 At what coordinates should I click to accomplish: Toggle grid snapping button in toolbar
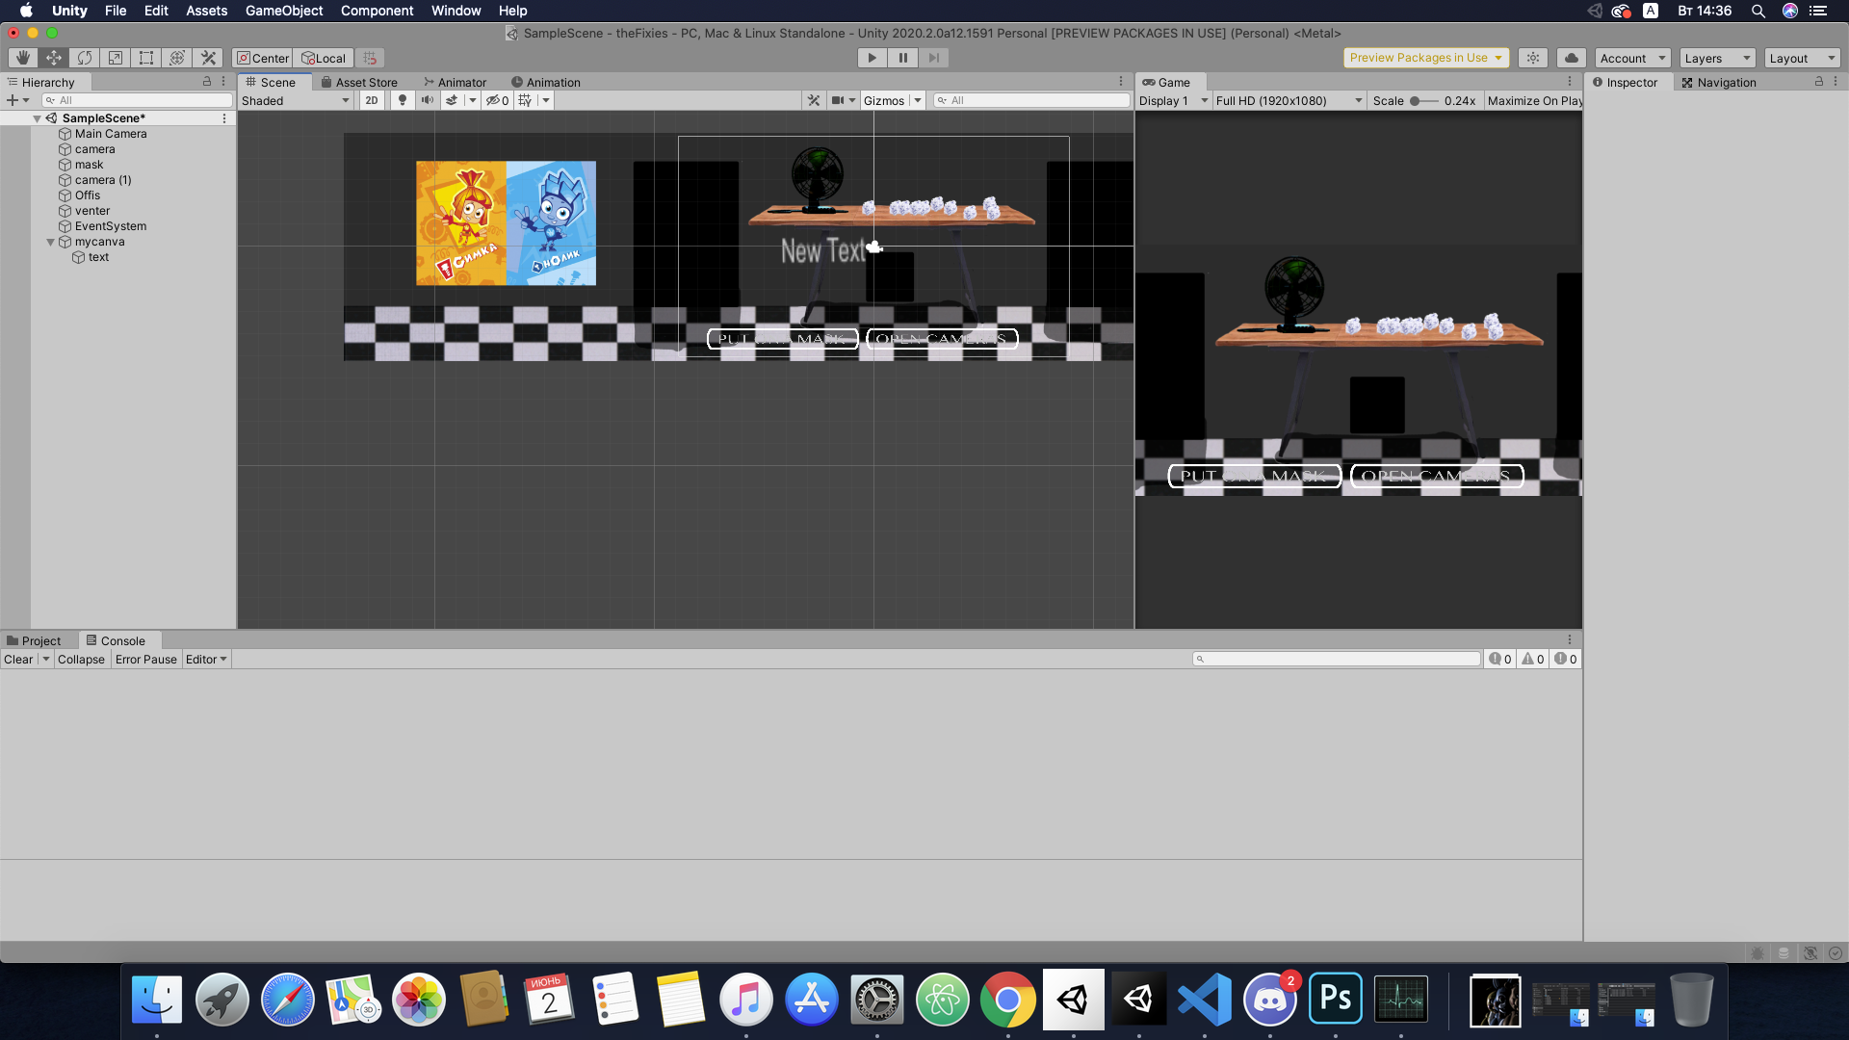371,58
